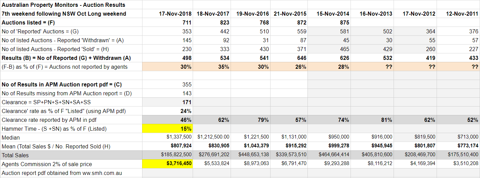Click the 'Auctions listed = (F)' row label

[28, 22]
